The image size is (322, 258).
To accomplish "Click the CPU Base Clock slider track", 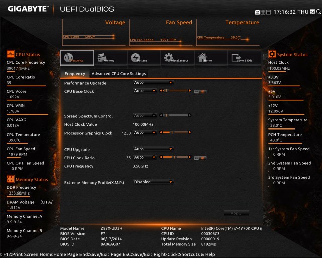I will (x=176, y=91).
